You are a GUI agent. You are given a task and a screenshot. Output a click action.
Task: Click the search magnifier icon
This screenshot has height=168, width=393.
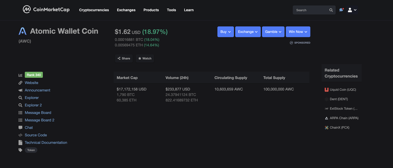point(331,10)
